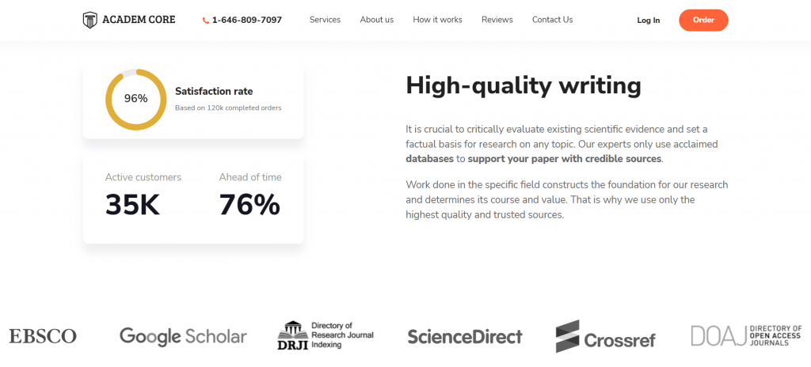Click the orange Order button
811x367 pixels.
click(703, 20)
